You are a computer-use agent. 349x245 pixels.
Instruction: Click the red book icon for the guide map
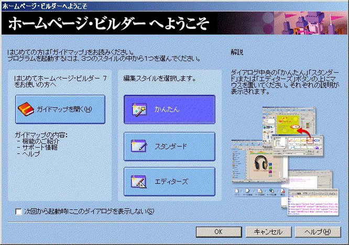pyautogui.click(x=26, y=109)
